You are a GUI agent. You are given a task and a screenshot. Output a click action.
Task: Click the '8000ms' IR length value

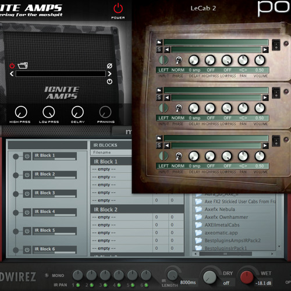pos(187,282)
